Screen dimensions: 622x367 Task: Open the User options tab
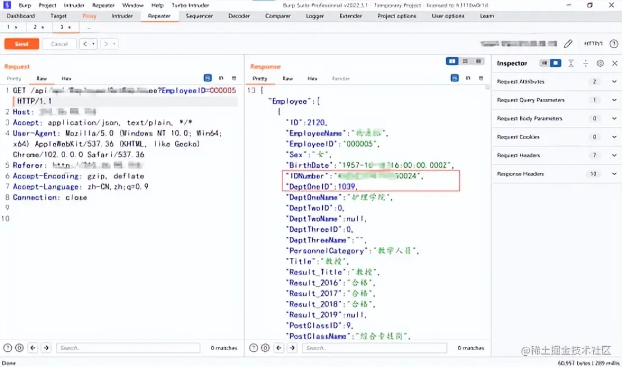click(x=448, y=16)
